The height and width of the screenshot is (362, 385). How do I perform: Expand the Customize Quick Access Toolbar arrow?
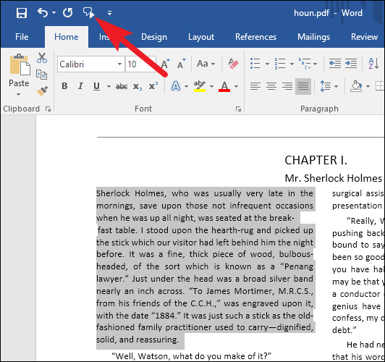pos(109,13)
